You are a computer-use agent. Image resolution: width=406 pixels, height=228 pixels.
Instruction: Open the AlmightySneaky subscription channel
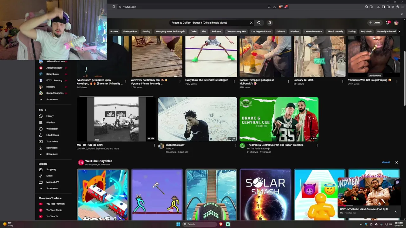pyautogui.click(x=54, y=68)
